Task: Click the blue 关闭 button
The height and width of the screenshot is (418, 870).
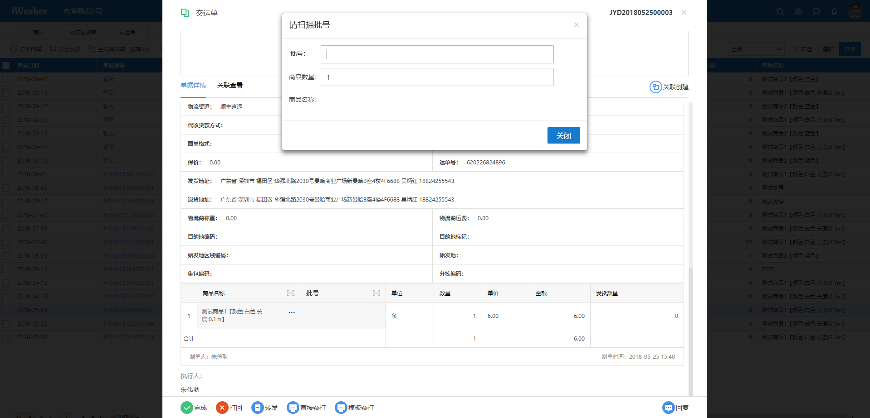Action: (563, 135)
